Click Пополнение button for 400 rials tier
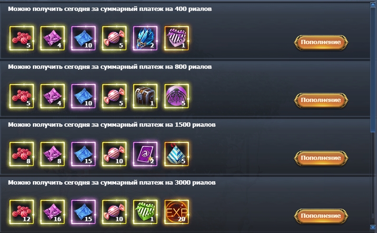Image resolution: width=377 pixels, height=233 pixels. pyautogui.click(x=321, y=43)
